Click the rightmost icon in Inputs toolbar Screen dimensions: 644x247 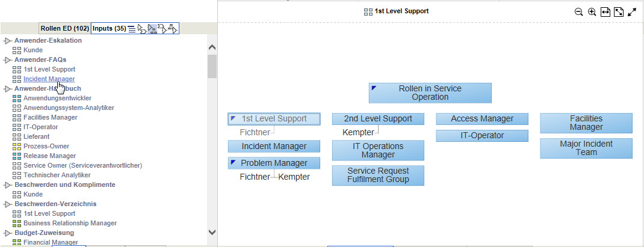coord(173,29)
